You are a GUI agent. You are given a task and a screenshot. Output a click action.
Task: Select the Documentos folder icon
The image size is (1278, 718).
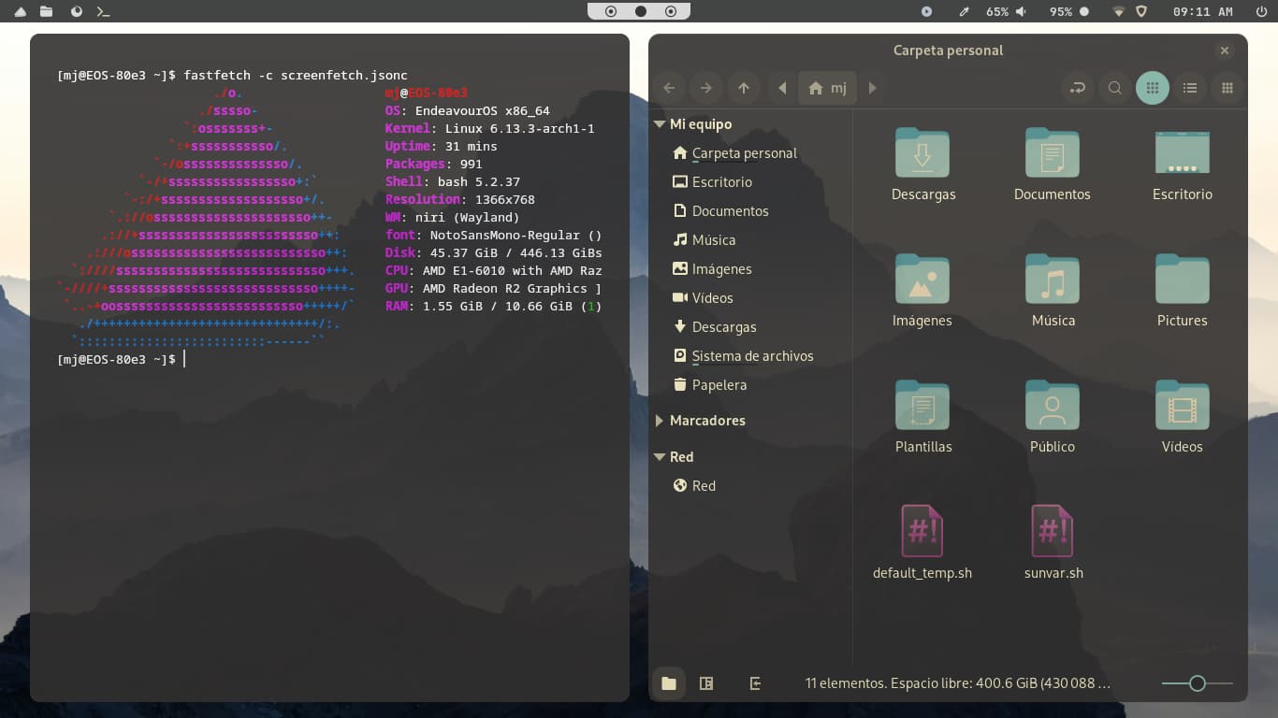pyautogui.click(x=1053, y=152)
